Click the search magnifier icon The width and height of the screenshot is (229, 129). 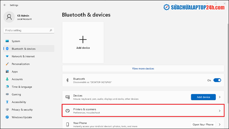pos(51,30)
